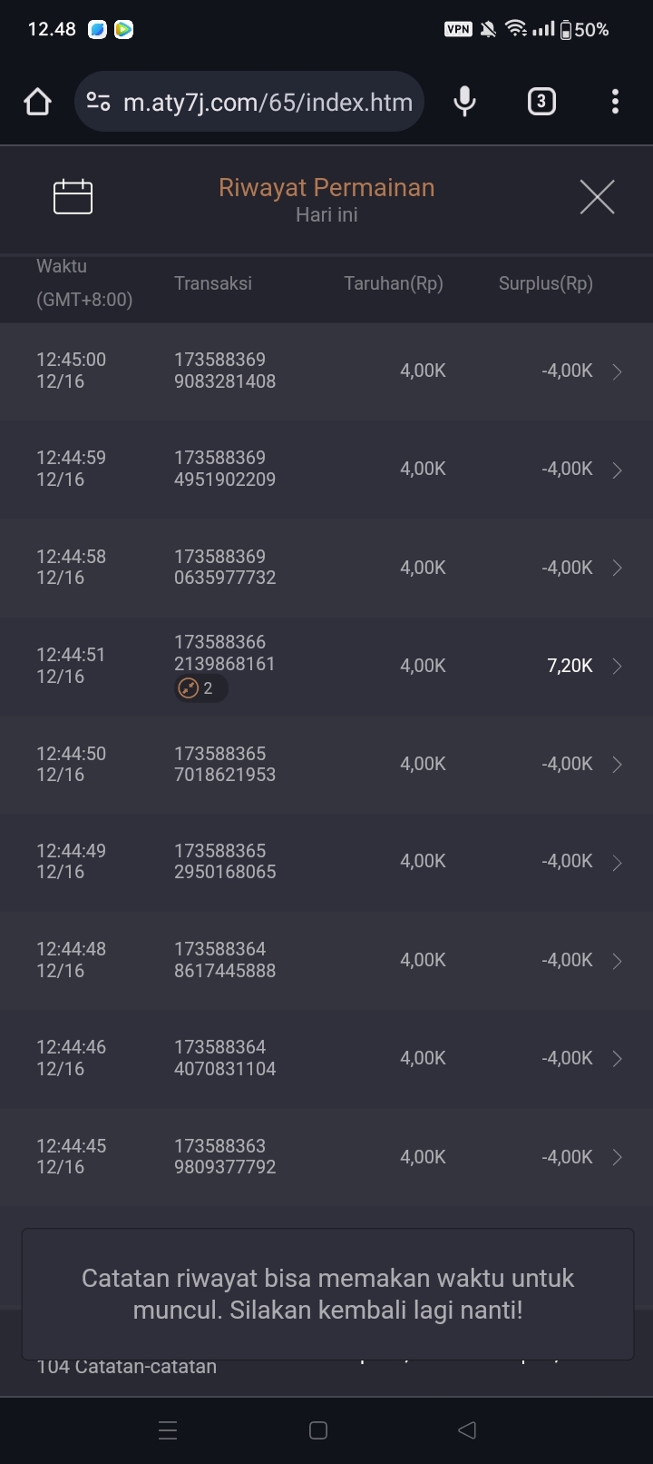Tap the Android back navigation button
Viewport: 653px width, 1464px height.
467,1430
